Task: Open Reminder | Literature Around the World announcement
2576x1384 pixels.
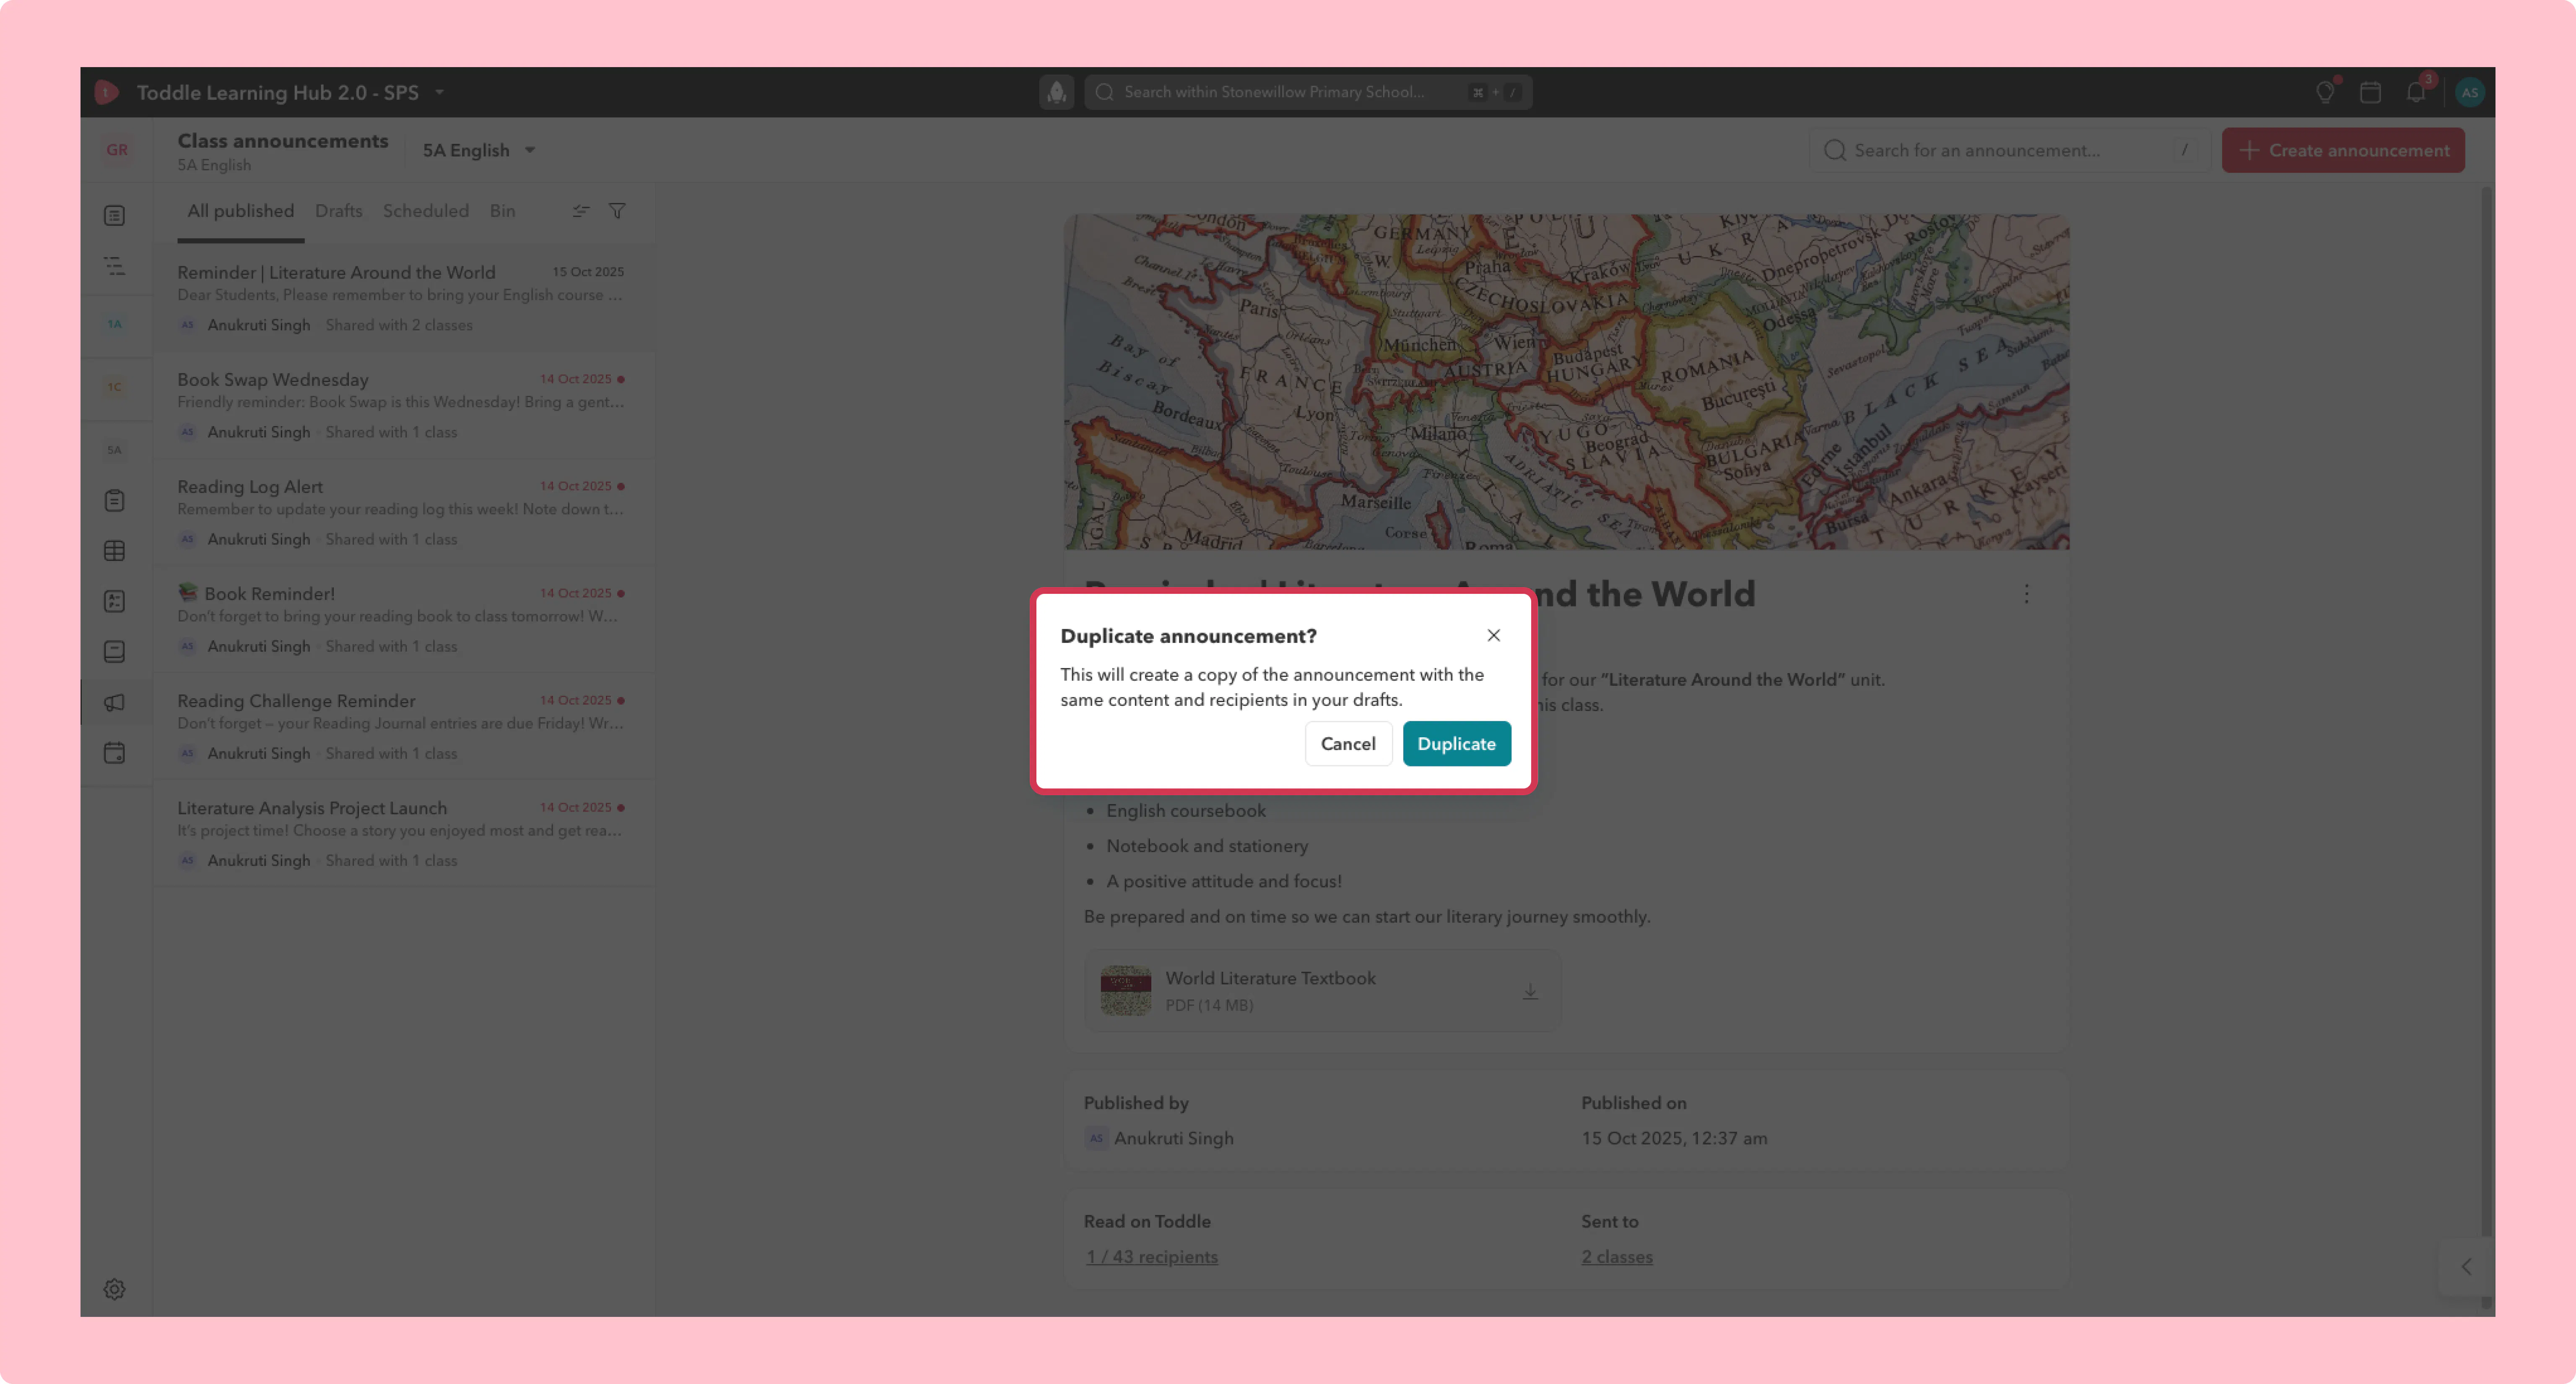Action: tap(404, 298)
